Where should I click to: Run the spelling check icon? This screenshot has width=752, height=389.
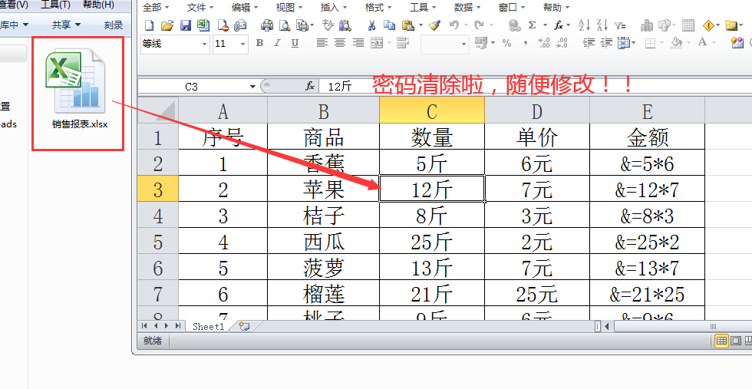328,25
